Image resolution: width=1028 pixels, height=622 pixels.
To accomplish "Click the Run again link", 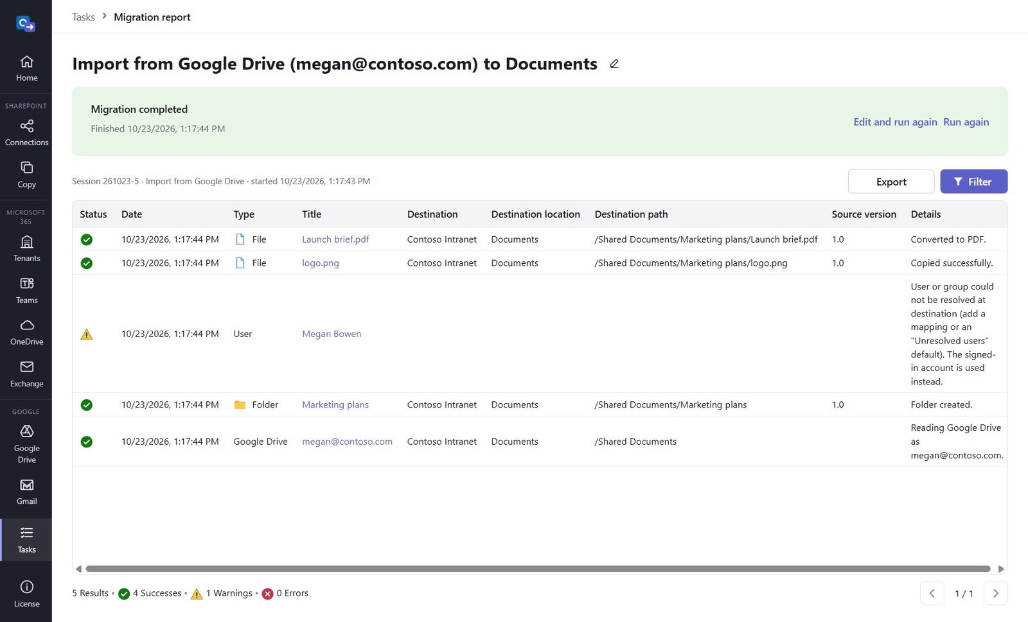I will pyautogui.click(x=966, y=122).
